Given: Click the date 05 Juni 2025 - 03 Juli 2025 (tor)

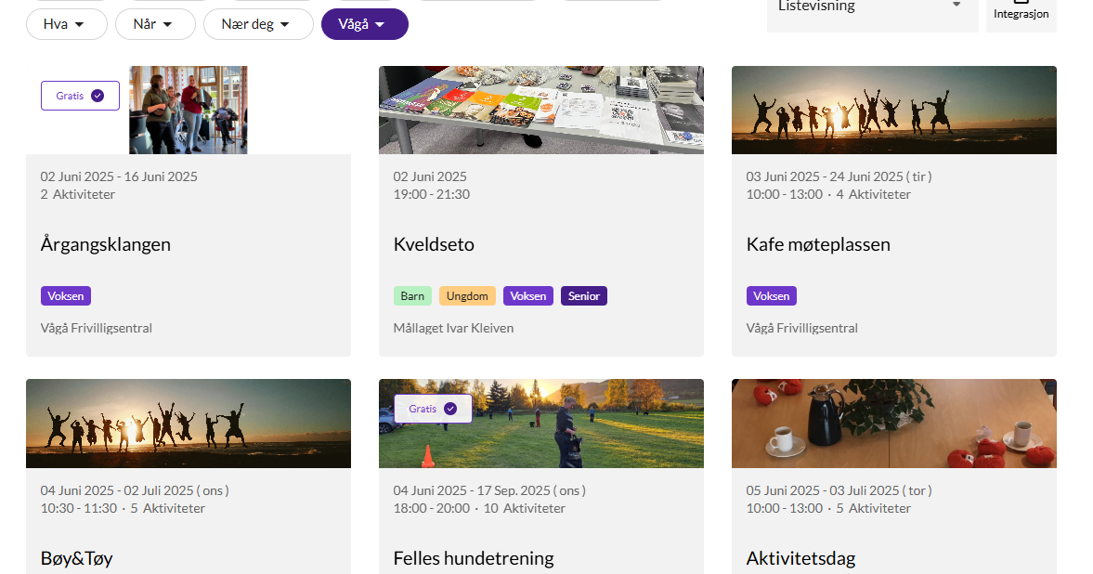Looking at the screenshot, I should coord(839,490).
